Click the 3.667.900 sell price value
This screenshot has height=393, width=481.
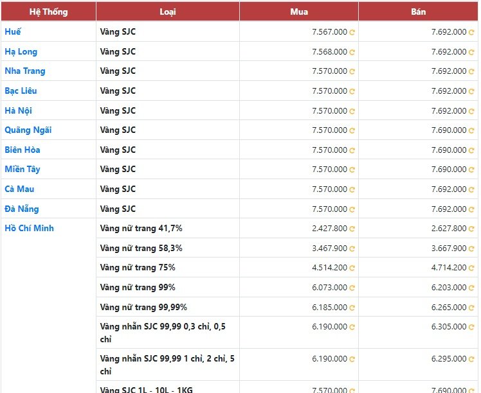coord(449,248)
